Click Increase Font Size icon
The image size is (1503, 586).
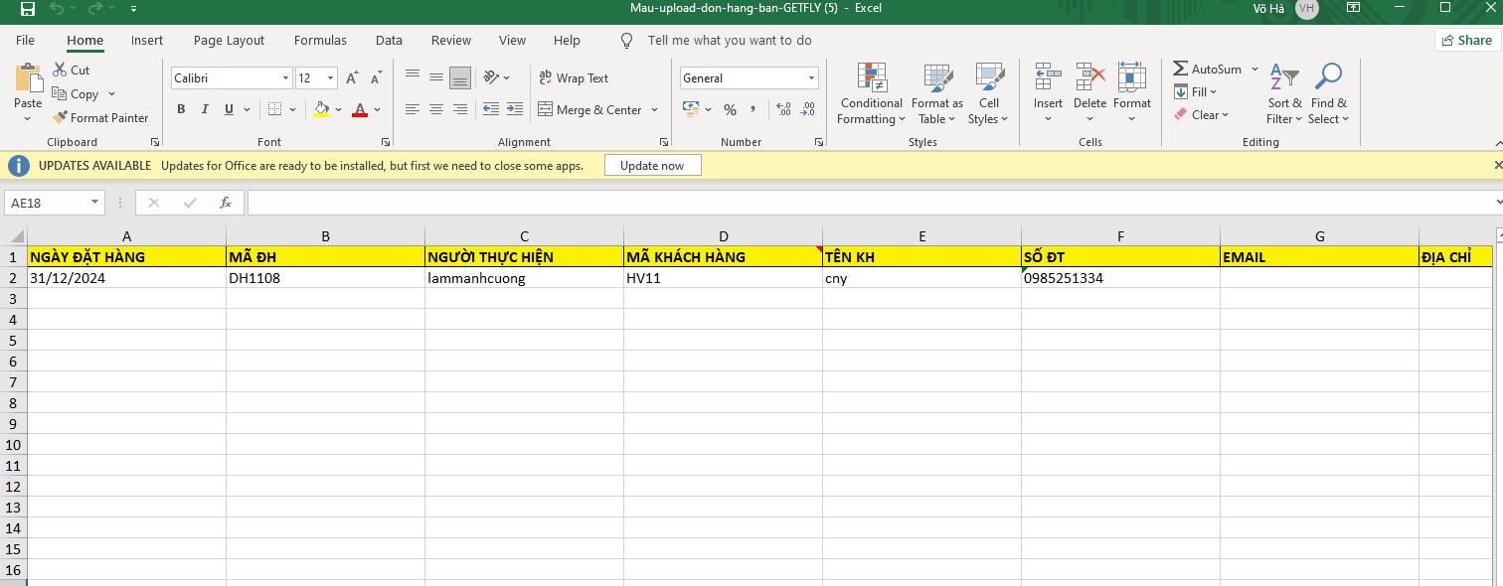(352, 78)
